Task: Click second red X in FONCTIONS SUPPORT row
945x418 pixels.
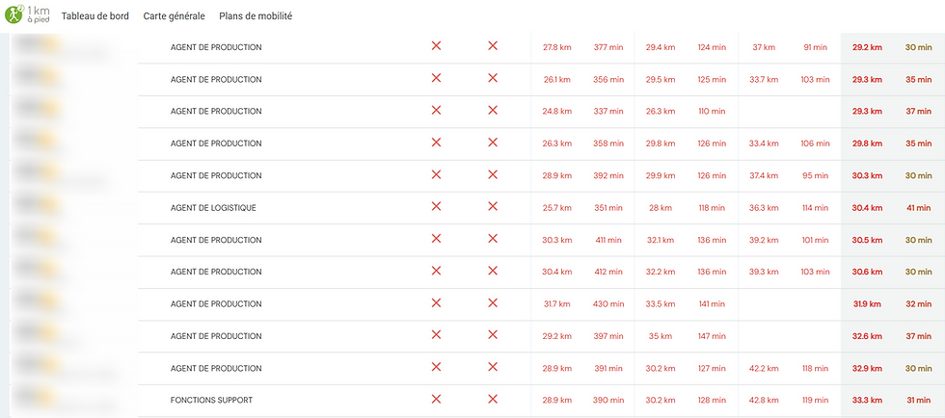Action: (493, 399)
